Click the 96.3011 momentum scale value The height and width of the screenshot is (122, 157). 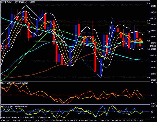[153, 103]
